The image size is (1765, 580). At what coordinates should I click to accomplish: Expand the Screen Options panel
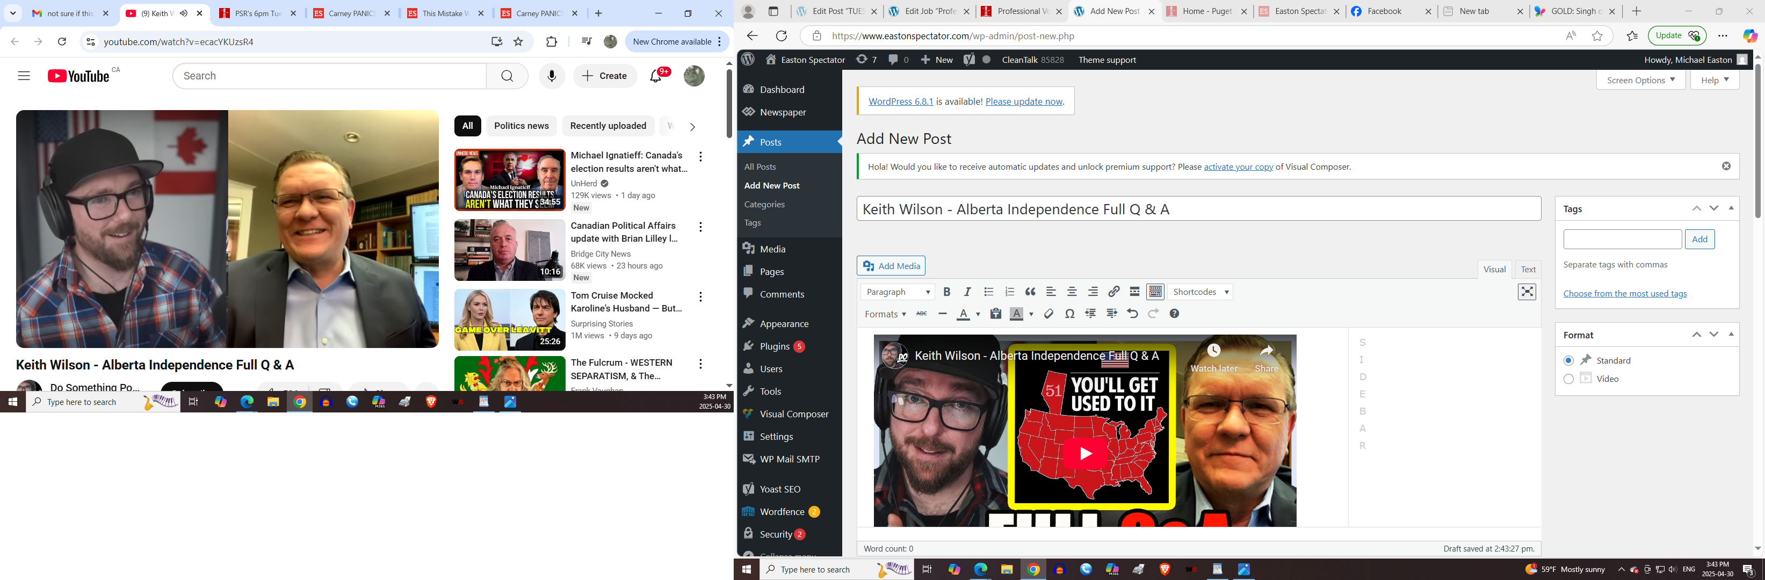[1640, 80]
